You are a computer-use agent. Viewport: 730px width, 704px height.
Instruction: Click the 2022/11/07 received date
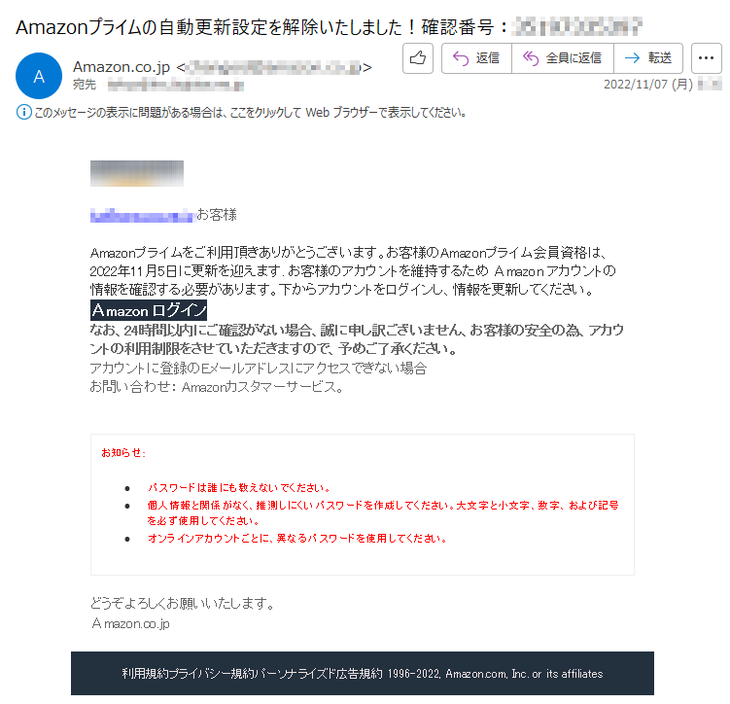click(x=648, y=85)
